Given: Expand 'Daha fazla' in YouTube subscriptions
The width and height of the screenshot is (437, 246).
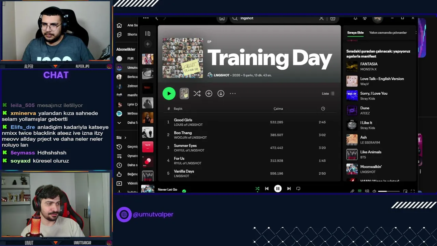Looking at the screenshot, I should (x=127, y=123).
